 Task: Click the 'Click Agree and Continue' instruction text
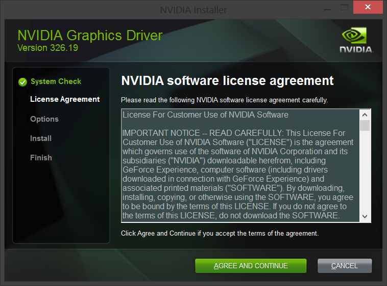[x=220, y=233]
